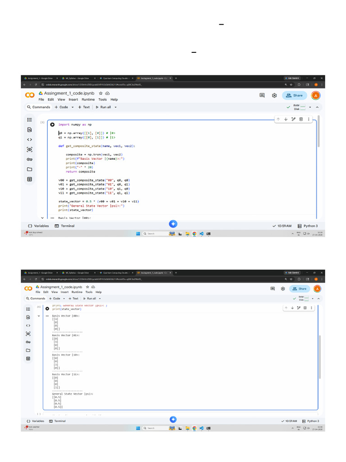The image size is (346, 462).
Task: Move cell down arrow in upper screenshot
Action: [286, 119]
